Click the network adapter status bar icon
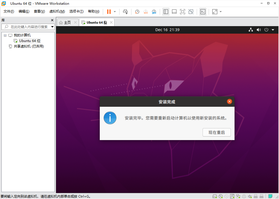 (238, 196)
